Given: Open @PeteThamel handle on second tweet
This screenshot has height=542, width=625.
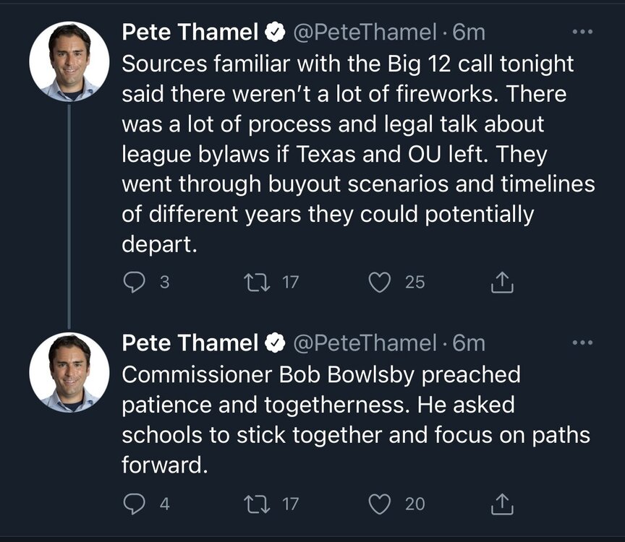Looking at the screenshot, I should click(365, 343).
